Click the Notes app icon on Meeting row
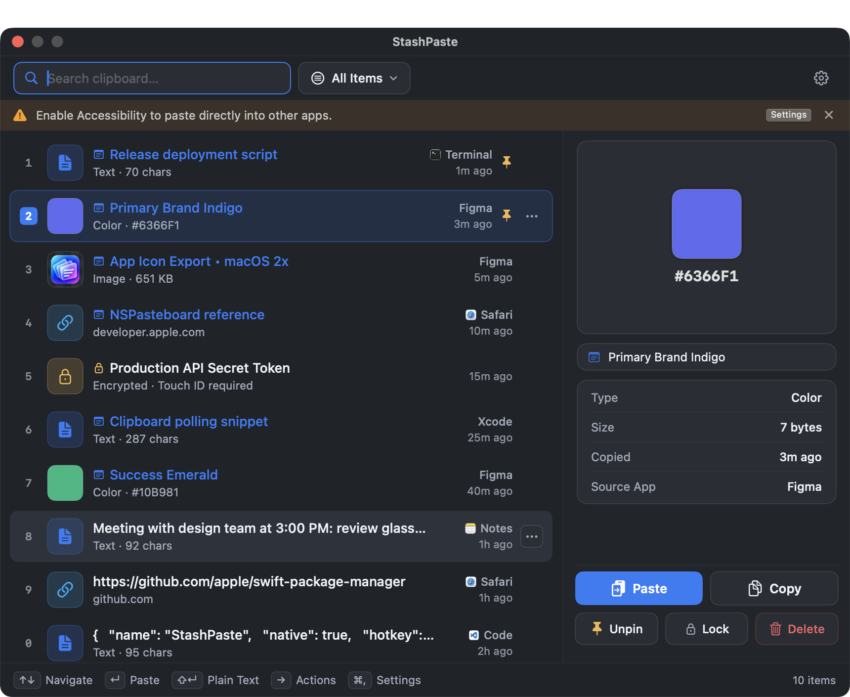Viewport: 850px width, 697px height. 470,528
